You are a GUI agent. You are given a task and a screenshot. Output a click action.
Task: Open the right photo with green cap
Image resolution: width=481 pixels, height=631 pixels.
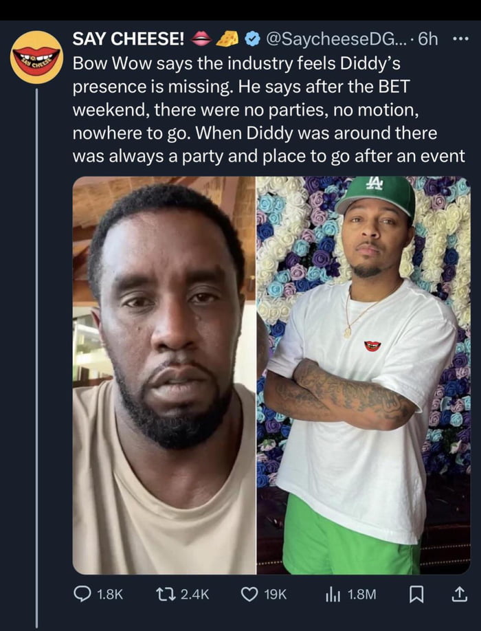pos(363,375)
